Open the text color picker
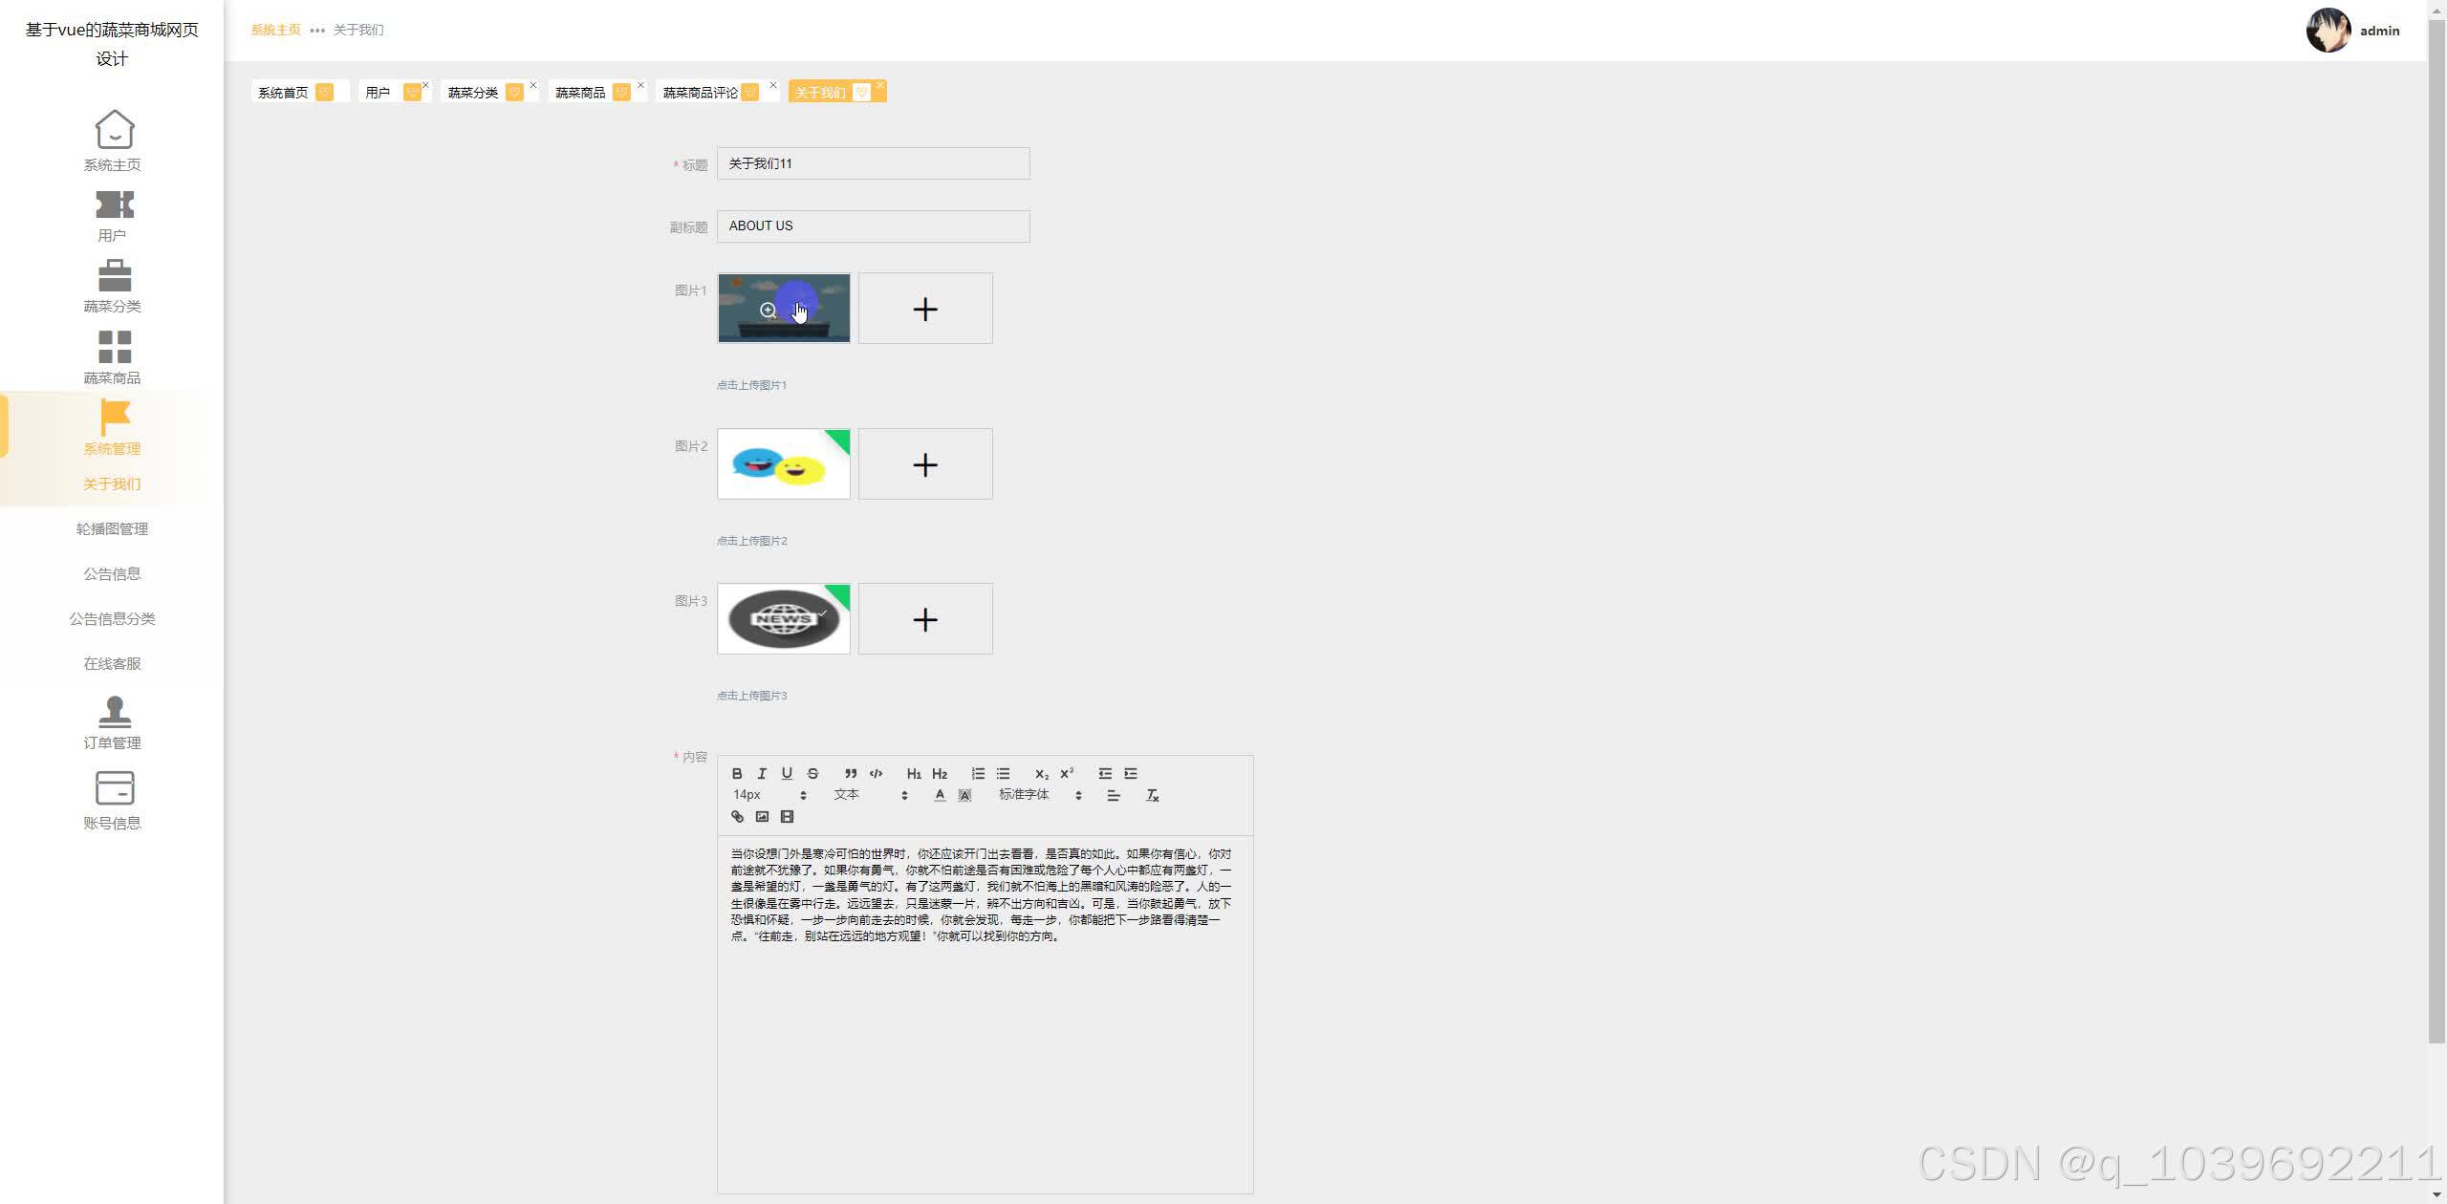Screen dimensions: 2447x1204 [940, 795]
